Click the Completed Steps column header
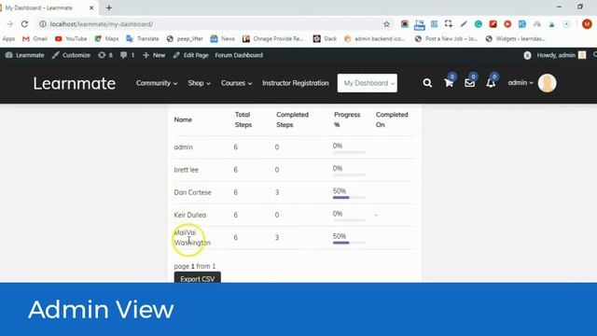The height and width of the screenshot is (336, 597). pyautogui.click(x=292, y=119)
